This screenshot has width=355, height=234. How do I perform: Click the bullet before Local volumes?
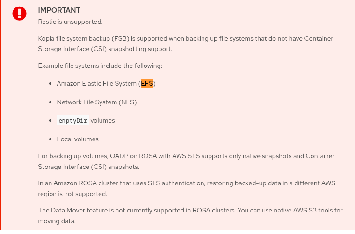pos(51,139)
